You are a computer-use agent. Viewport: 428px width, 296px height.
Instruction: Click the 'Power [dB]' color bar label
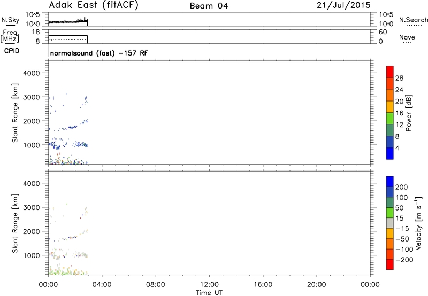(x=409, y=113)
